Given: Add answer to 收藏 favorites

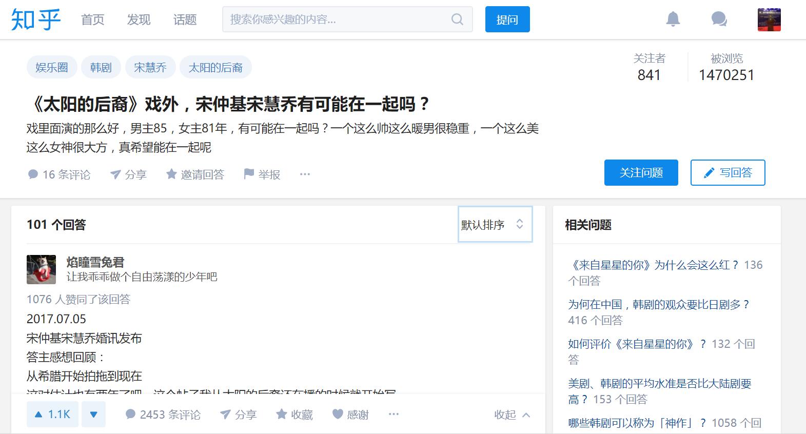Looking at the screenshot, I should click(294, 415).
